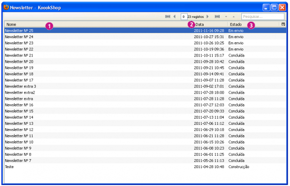The width and height of the screenshot is (290, 186).
Task: Click Concluída status of Newsletter Nº 21
Action: [236, 55]
